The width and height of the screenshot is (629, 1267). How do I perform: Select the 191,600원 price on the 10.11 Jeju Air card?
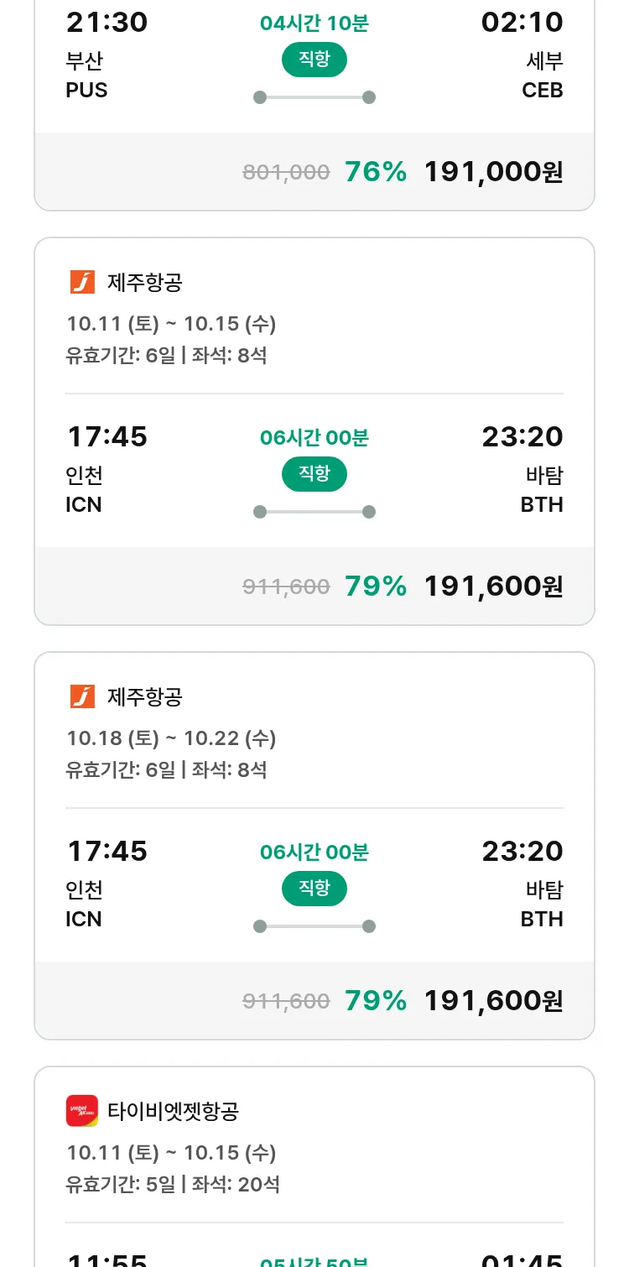pyautogui.click(x=493, y=587)
